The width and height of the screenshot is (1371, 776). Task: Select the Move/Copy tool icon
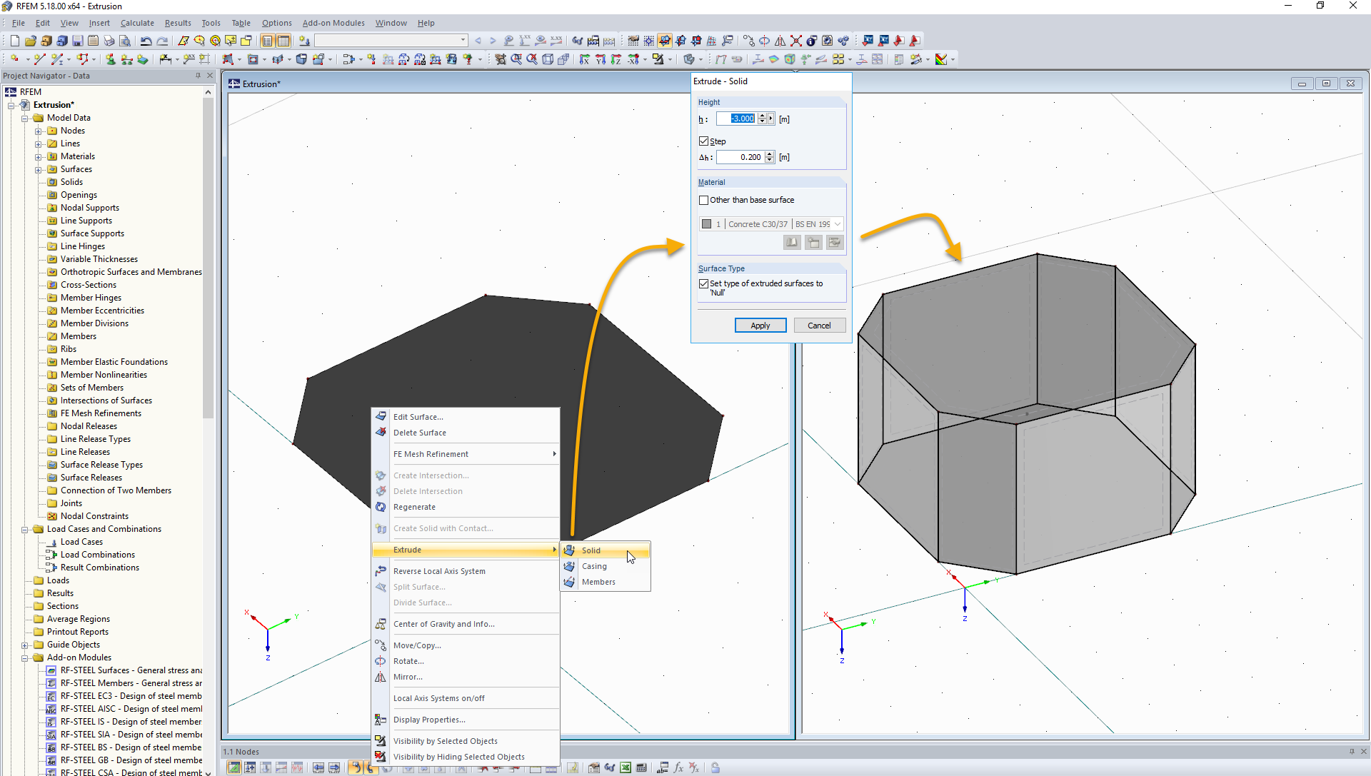[381, 645]
